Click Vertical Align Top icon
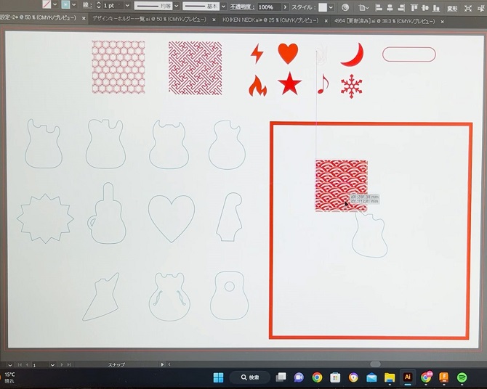The image size is (487, 389). click(414, 8)
